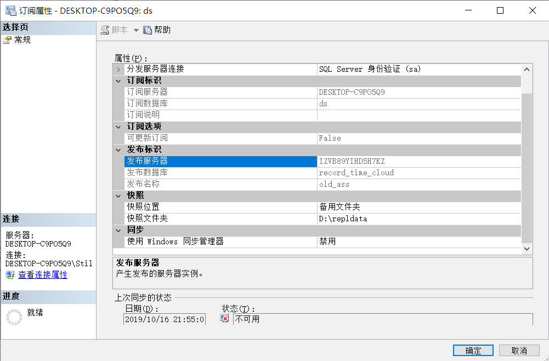This screenshot has height=361, width=549.
Task: Expand 分发服务器连接 property row
Action: click(118, 70)
